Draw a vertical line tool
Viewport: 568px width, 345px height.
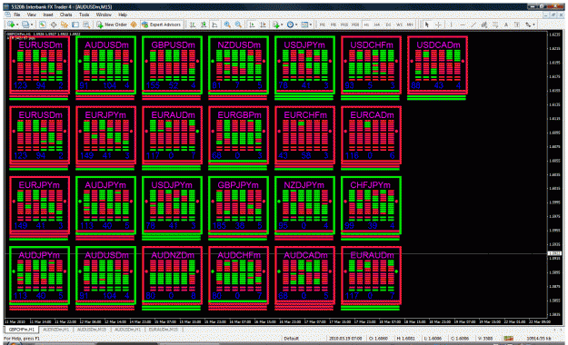(451, 25)
